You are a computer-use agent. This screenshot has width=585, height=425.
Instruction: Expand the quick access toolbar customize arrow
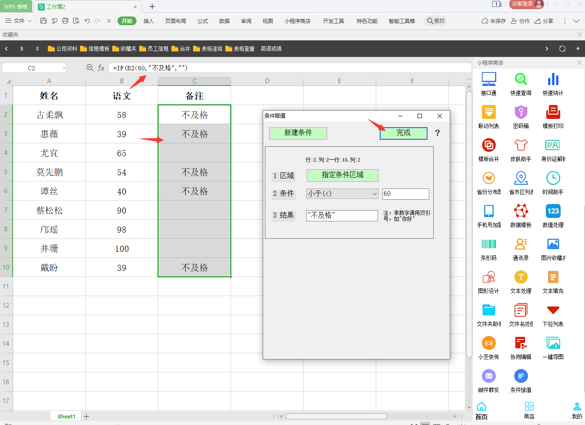click(109, 21)
